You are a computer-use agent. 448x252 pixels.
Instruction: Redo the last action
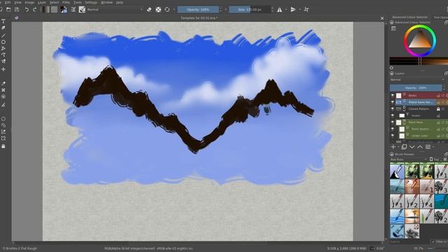(x=34, y=9)
